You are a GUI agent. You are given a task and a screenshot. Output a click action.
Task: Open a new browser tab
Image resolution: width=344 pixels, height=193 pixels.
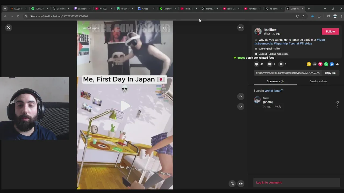(x=309, y=9)
